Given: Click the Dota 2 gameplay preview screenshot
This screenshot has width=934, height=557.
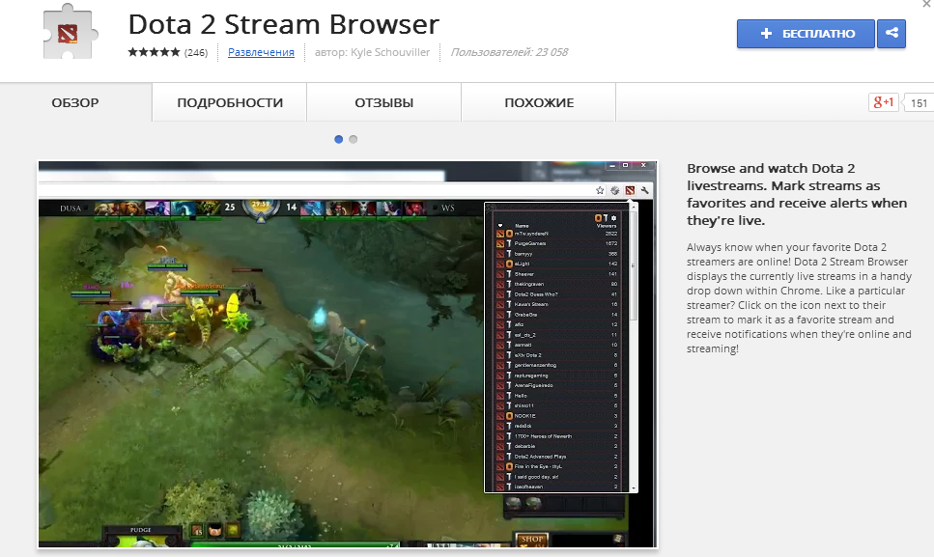Looking at the screenshot, I should 261,367.
